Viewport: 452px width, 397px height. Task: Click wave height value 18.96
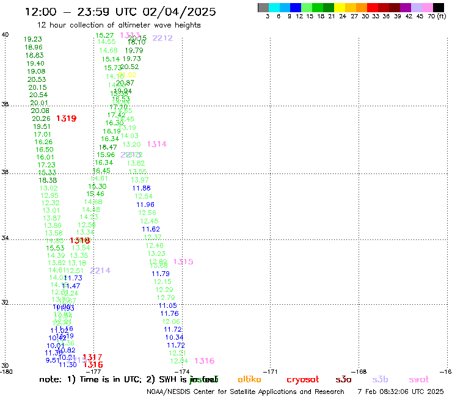pos(34,47)
